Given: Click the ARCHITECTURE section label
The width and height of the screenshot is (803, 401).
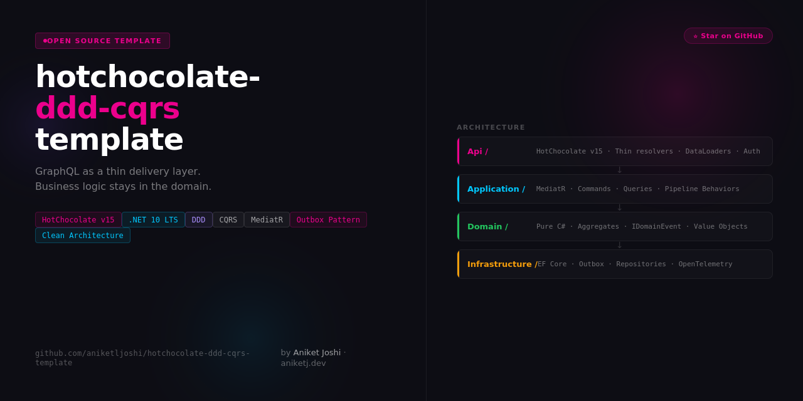Looking at the screenshot, I should pyautogui.click(x=491, y=128).
